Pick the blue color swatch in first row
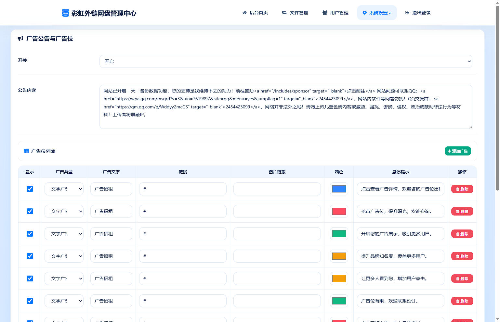 339,189
